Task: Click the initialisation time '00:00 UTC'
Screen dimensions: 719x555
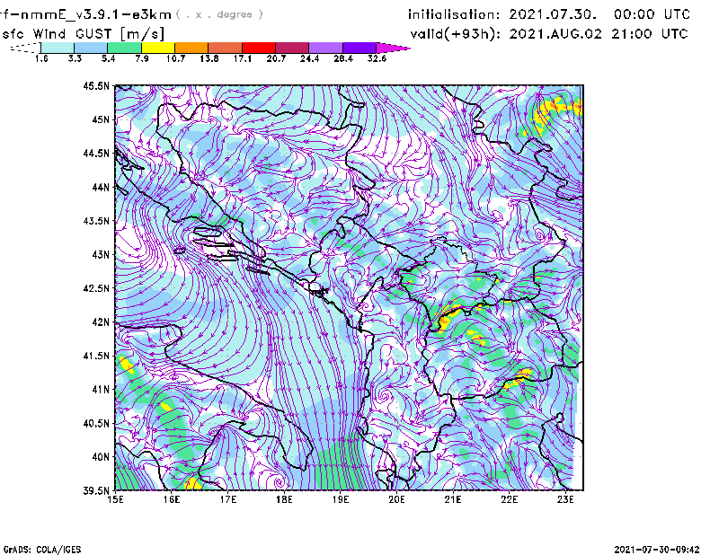Action: point(652,14)
